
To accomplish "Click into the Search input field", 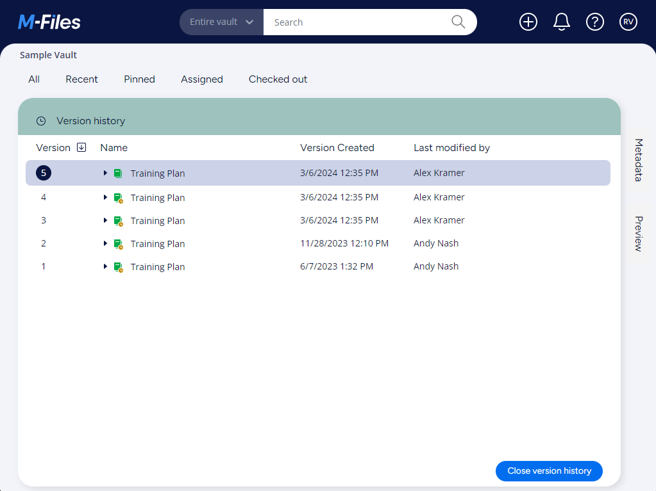I will [x=356, y=22].
